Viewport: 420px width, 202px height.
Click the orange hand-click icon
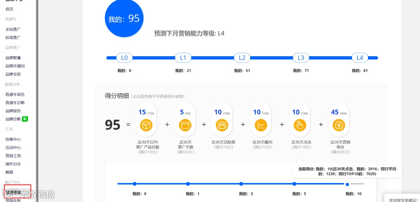coord(300,125)
